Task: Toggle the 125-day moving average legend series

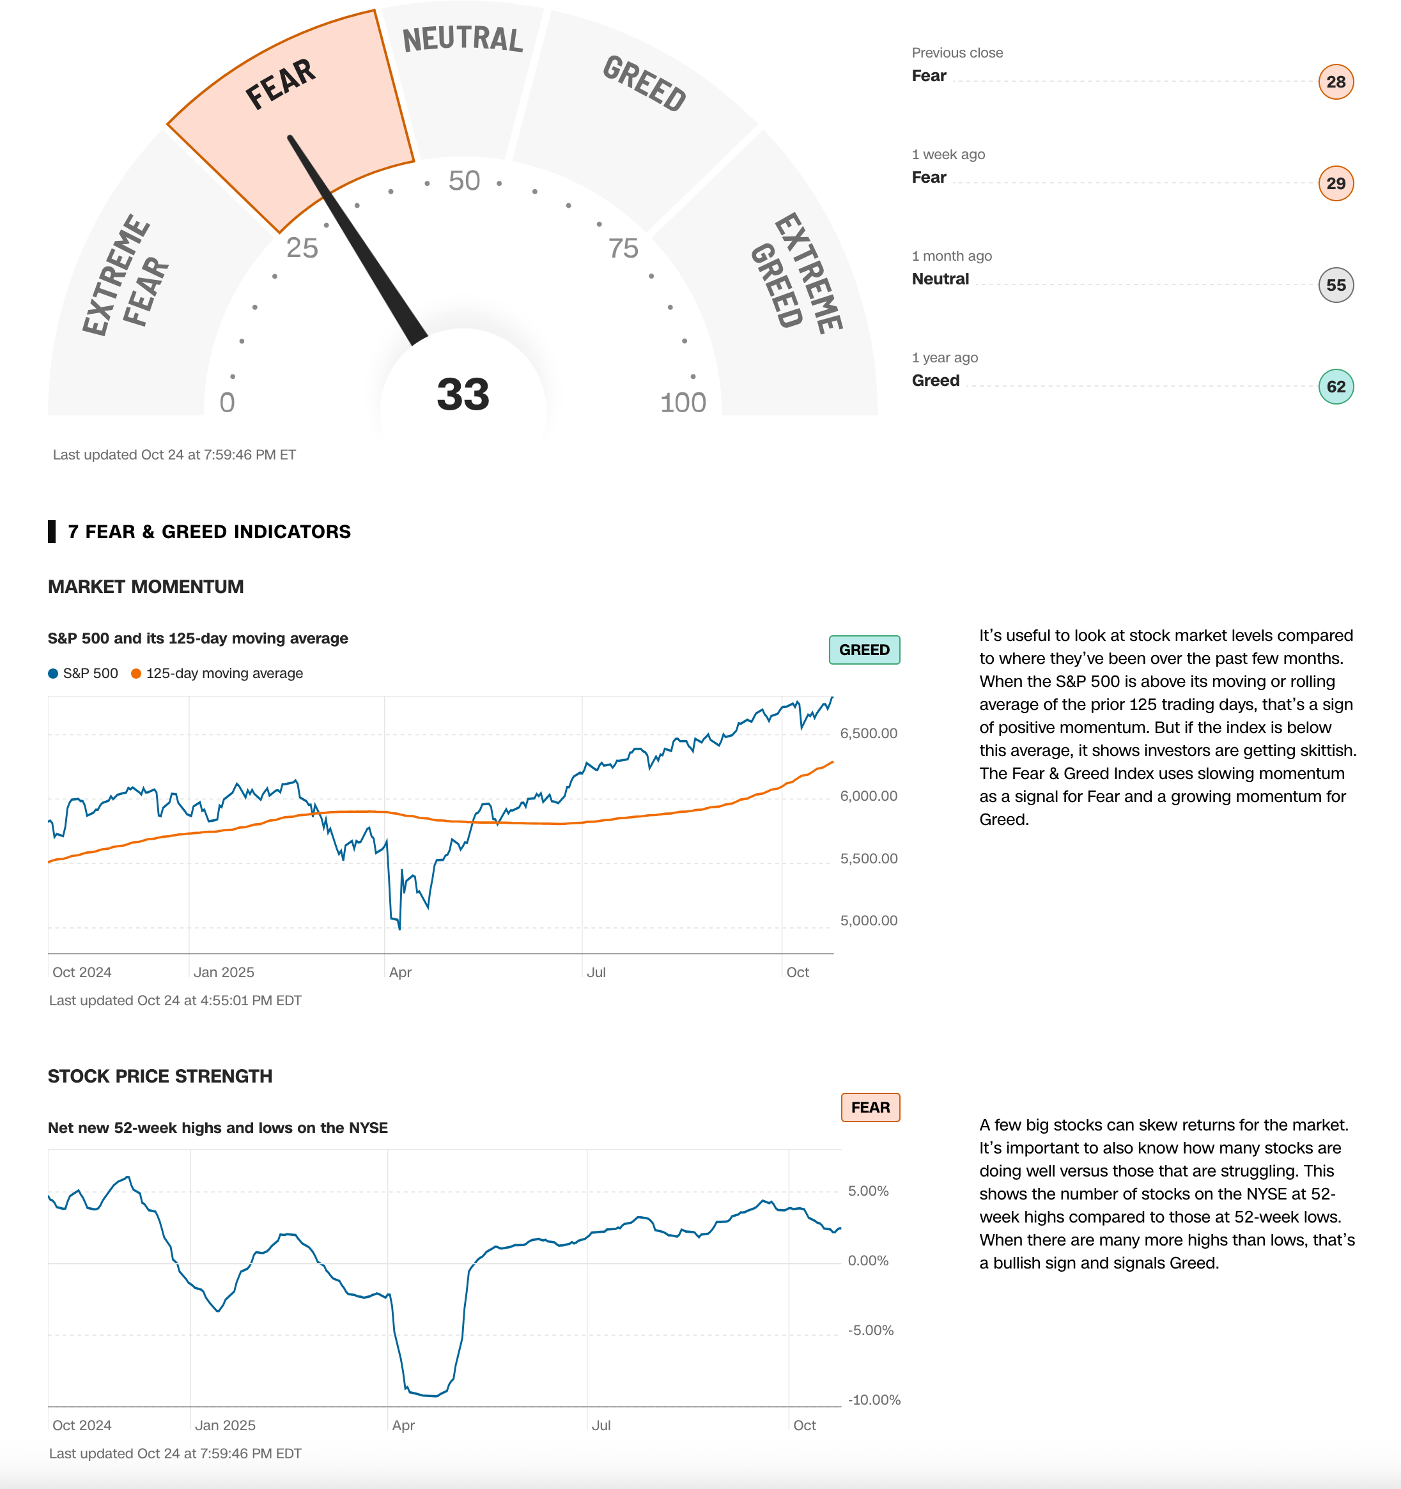Action: point(217,674)
